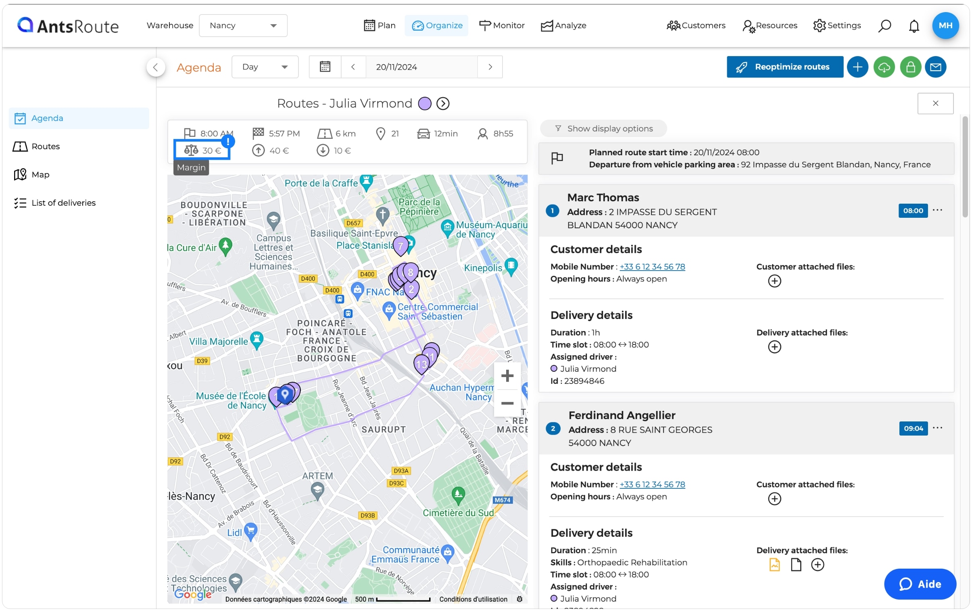
Task: Click the envelope send message icon
Action: coord(936,67)
